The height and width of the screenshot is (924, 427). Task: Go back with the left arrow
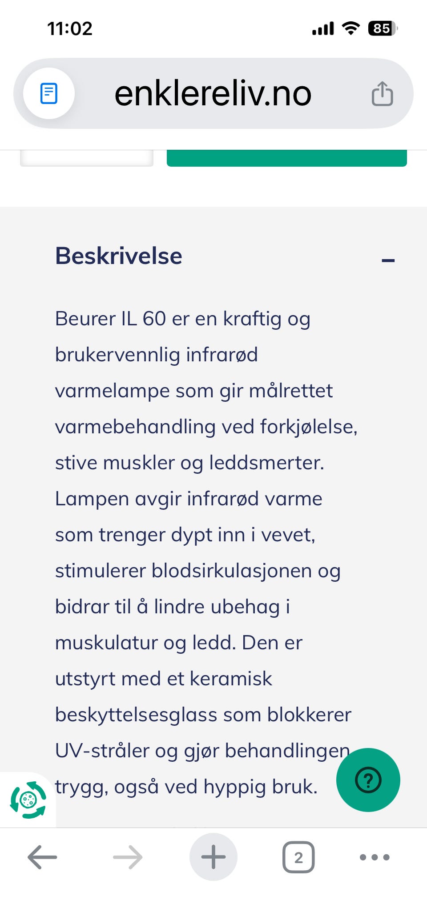[x=42, y=857]
